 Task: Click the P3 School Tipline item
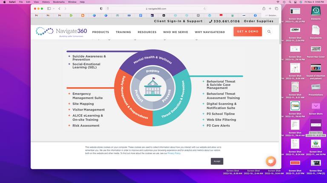pyautogui.click(x=221, y=114)
